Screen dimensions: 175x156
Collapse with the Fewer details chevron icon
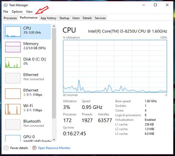pos(6,148)
